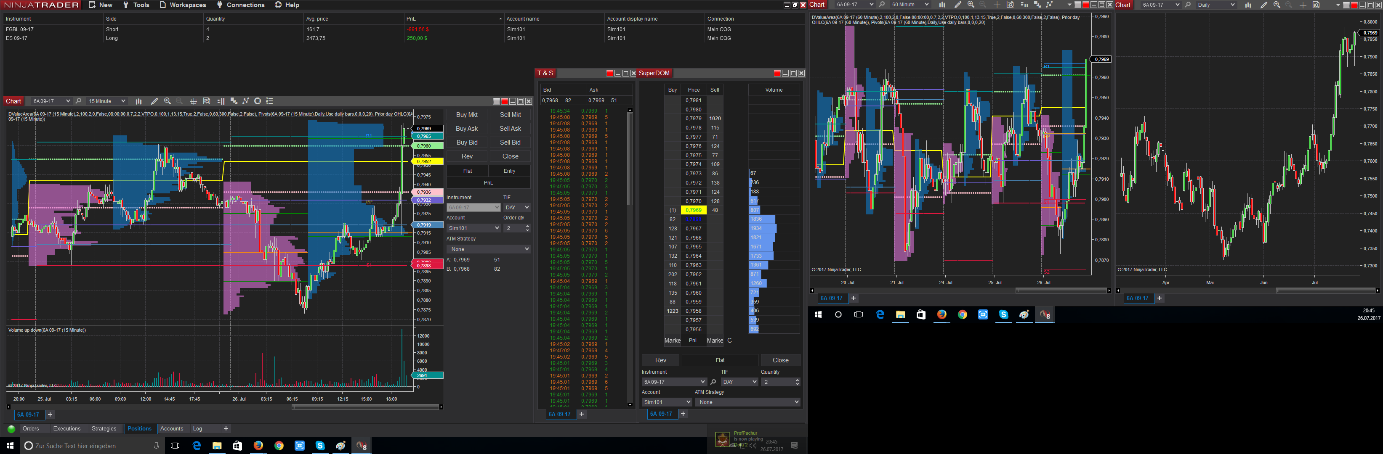The width and height of the screenshot is (1383, 454).
Task: Open TIF DAY dropdown in chart trader
Action: 517,207
